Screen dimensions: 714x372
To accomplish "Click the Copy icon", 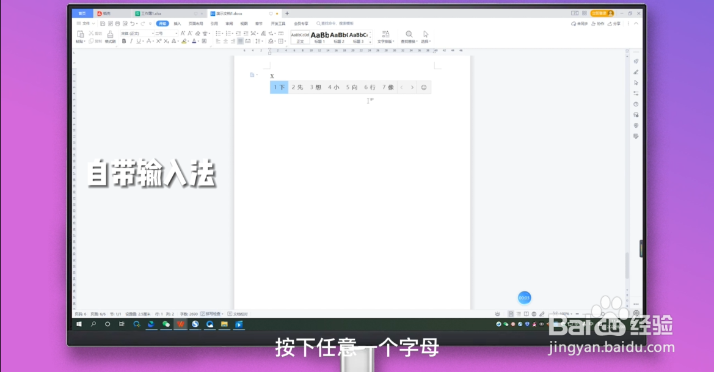I will (95, 42).
